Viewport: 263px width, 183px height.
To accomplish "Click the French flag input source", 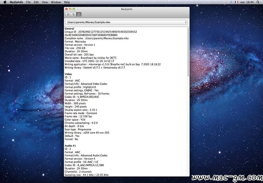I will tap(237, 2).
